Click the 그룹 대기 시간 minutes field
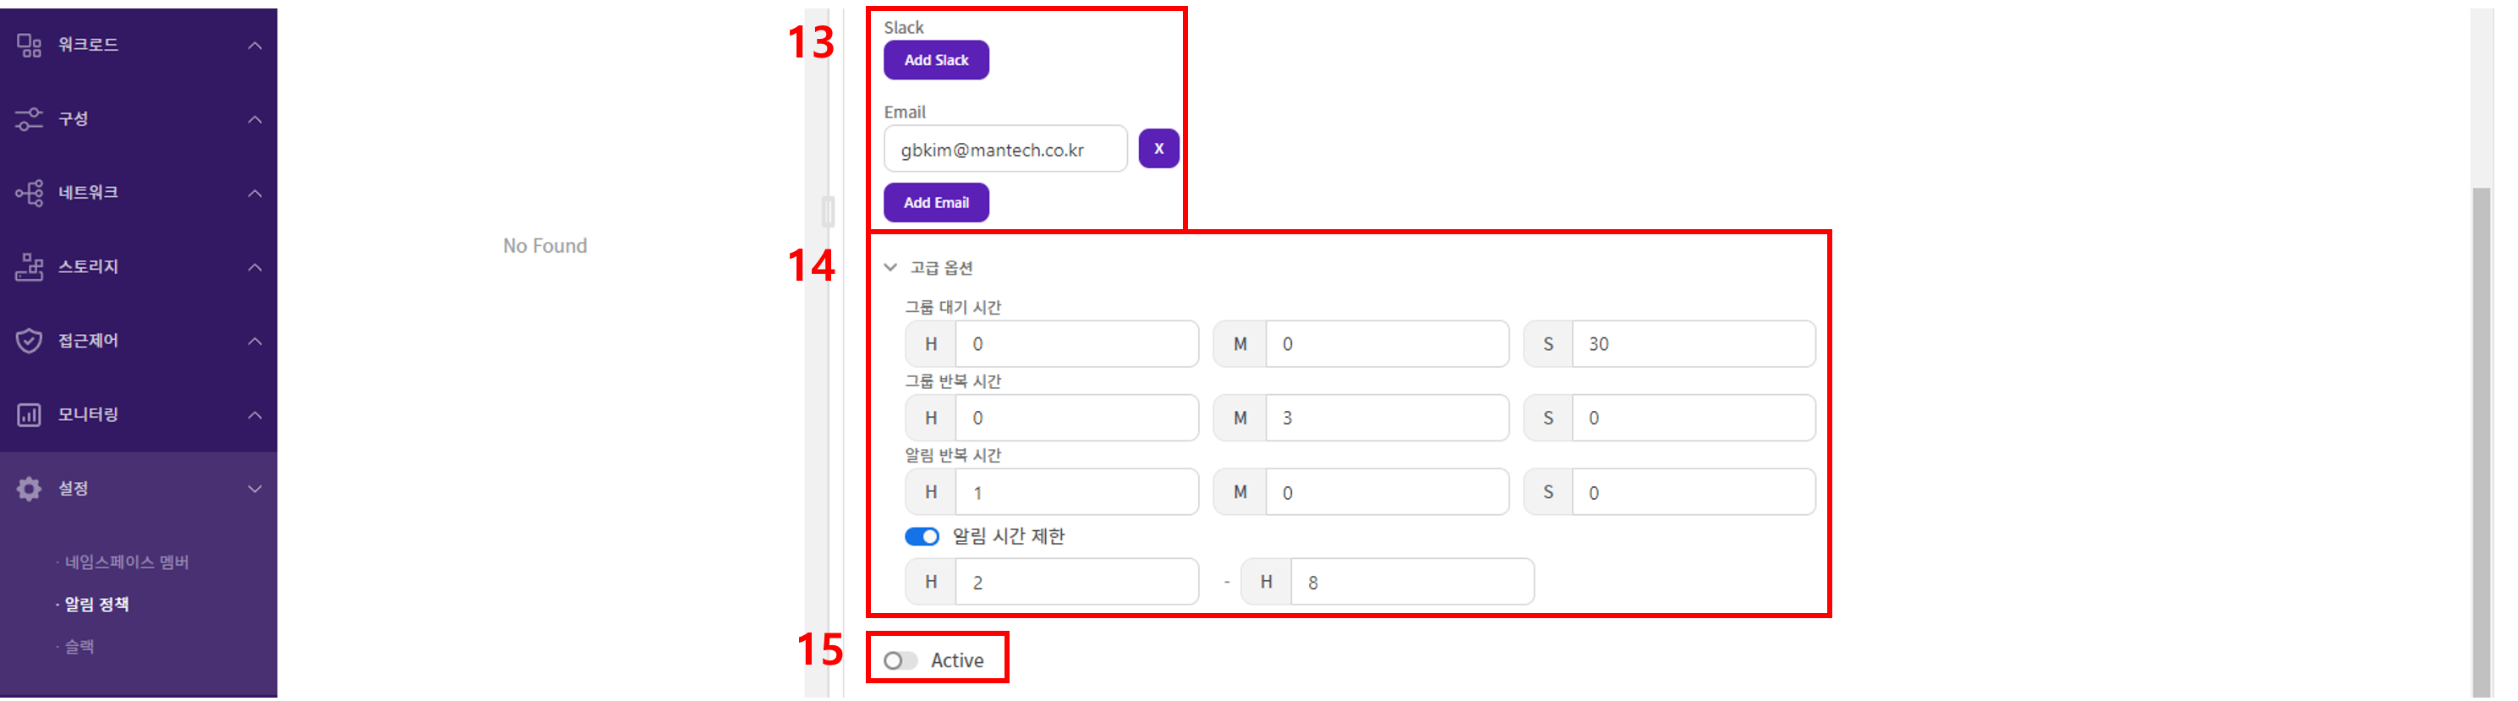The image size is (2518, 701). (1387, 344)
